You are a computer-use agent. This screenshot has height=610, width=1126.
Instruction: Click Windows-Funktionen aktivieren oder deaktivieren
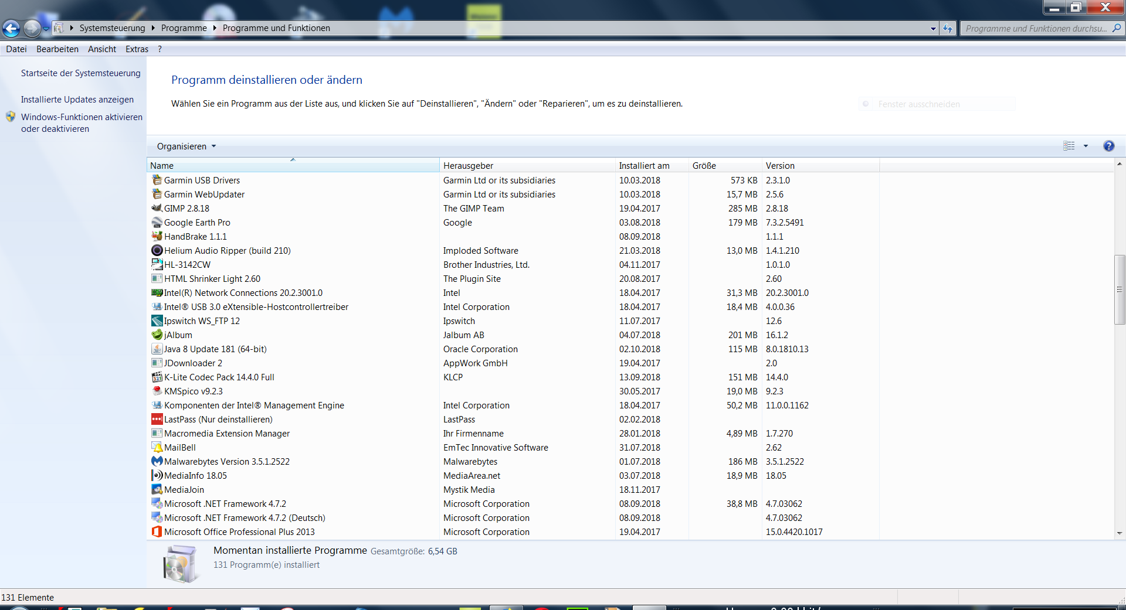pyautogui.click(x=82, y=123)
